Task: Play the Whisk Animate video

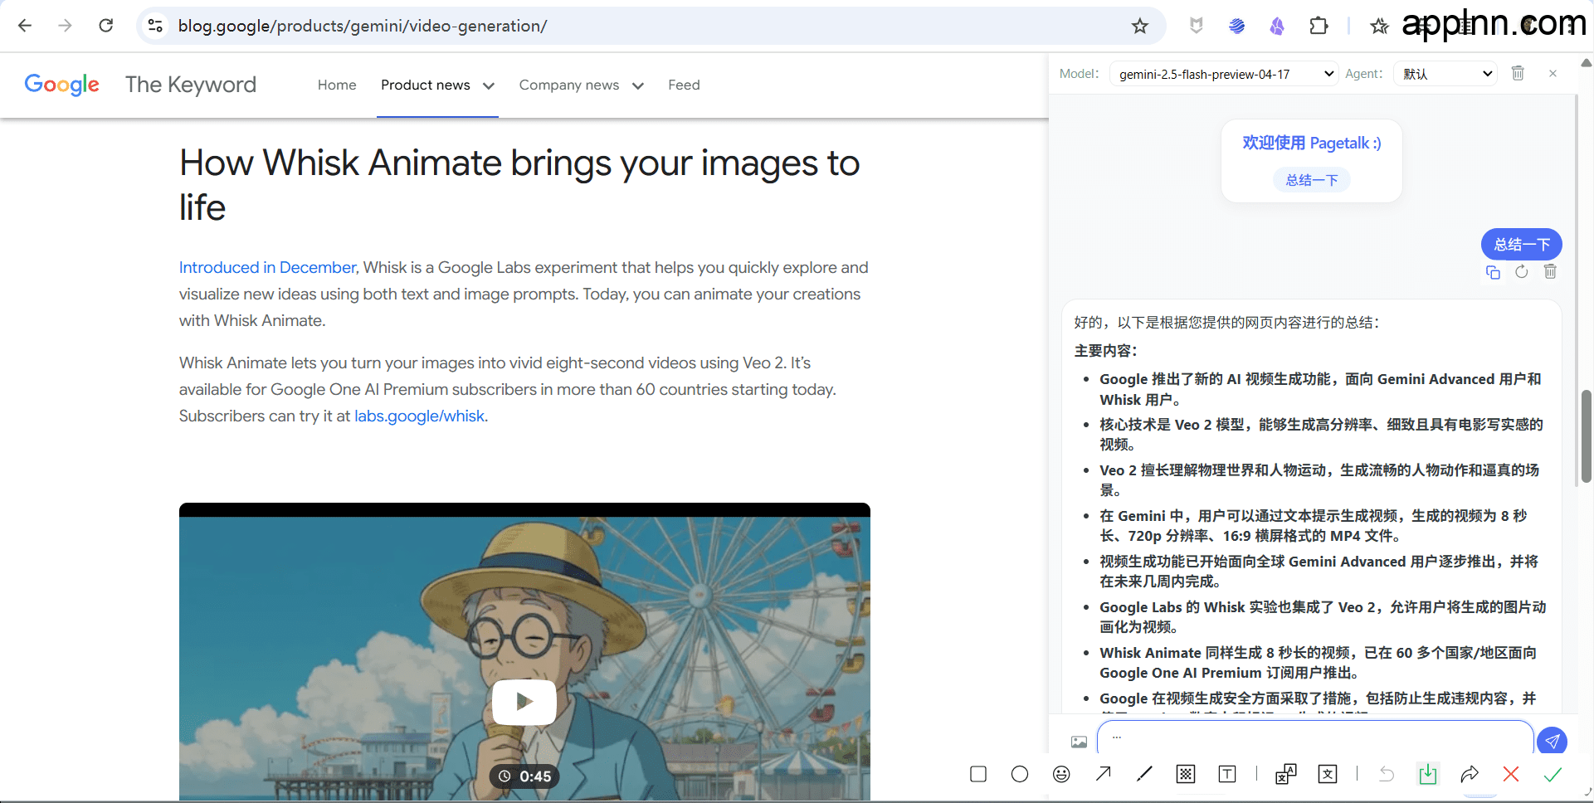Action: (x=524, y=702)
